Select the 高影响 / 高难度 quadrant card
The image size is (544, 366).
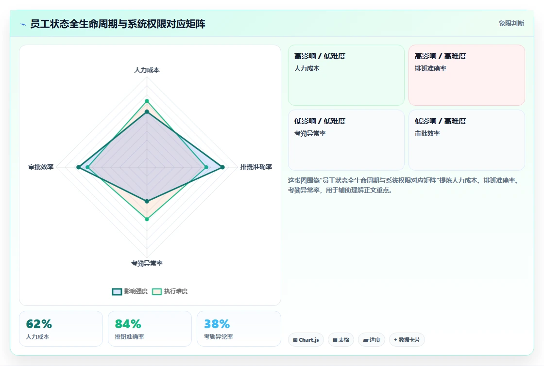pyautogui.click(x=467, y=75)
